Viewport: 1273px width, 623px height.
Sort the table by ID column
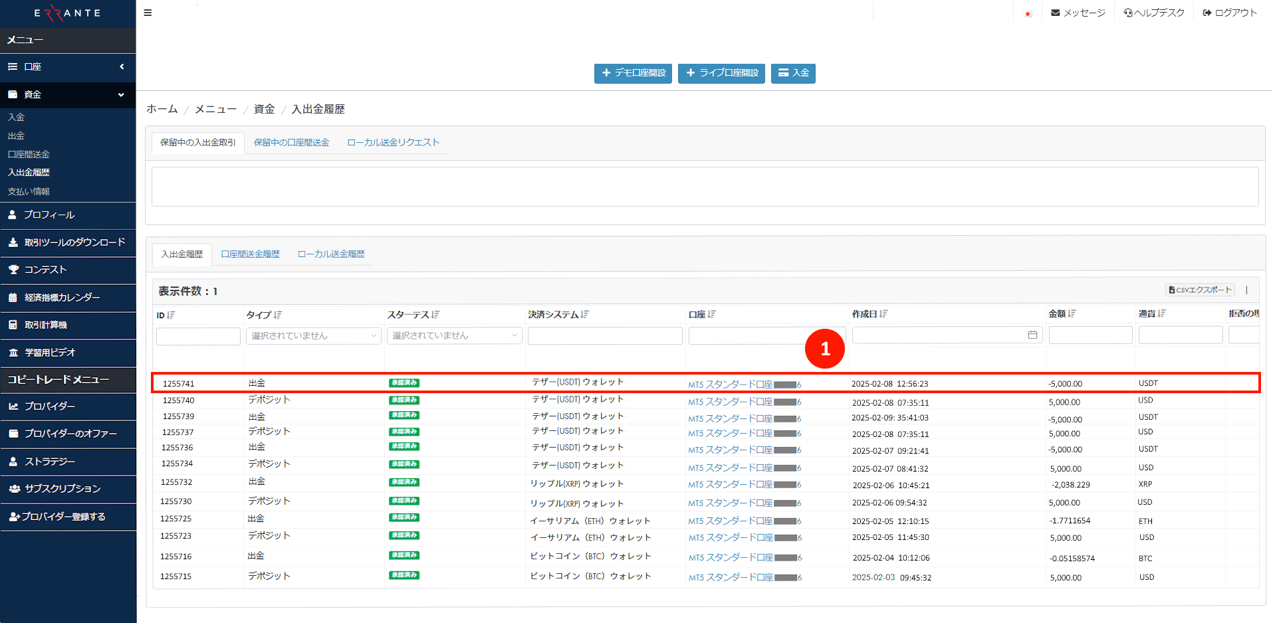pyautogui.click(x=171, y=315)
